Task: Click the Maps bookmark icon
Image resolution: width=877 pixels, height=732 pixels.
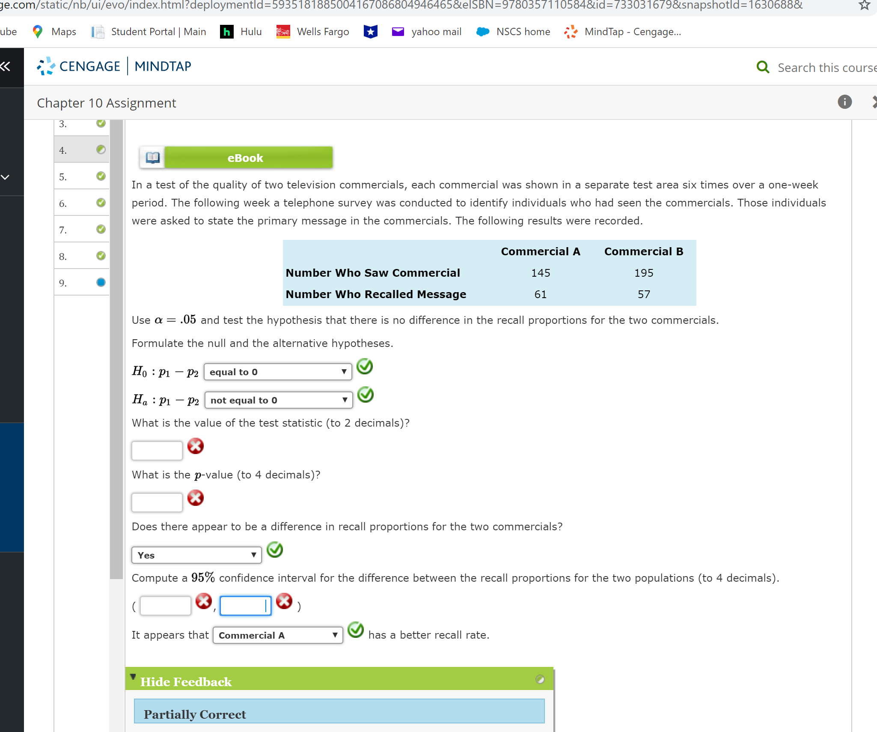Action: point(38,32)
